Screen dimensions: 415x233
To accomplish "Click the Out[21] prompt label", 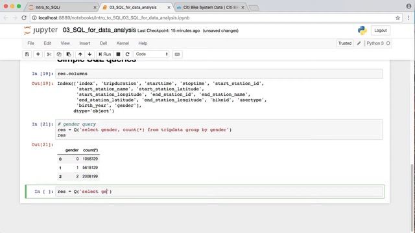I will (42, 144).
